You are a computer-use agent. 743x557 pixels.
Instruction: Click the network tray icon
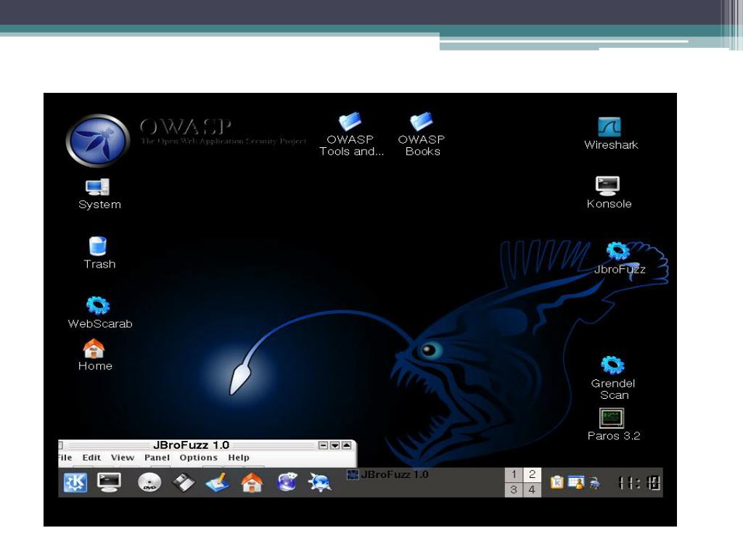click(x=595, y=482)
